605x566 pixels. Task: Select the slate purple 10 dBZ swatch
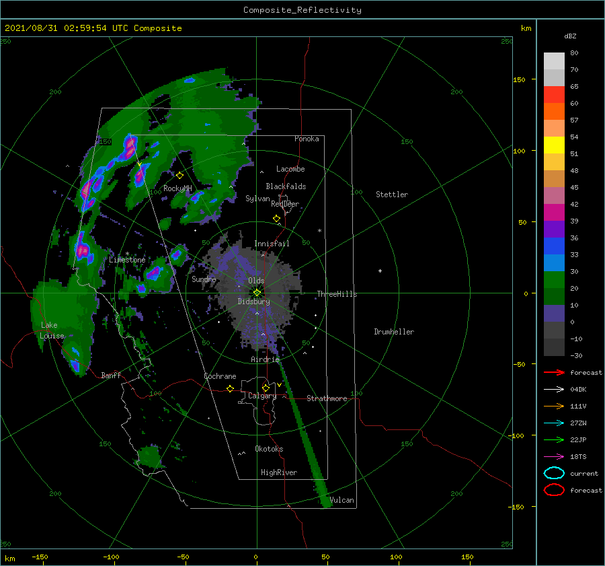[554, 314]
